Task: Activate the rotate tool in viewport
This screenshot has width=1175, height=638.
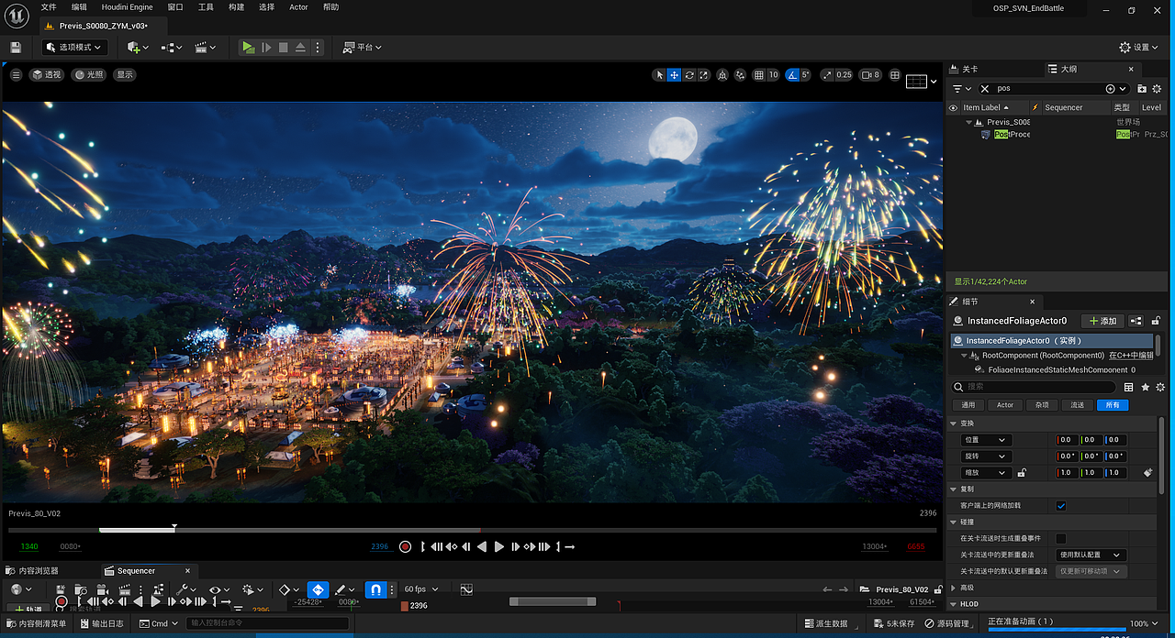Action: 689,75
